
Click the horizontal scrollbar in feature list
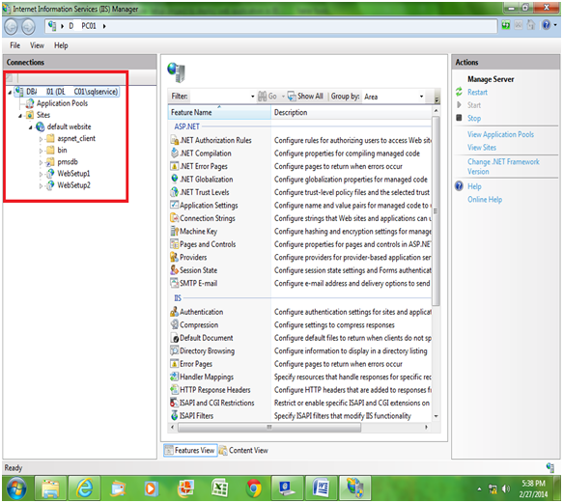(x=269, y=428)
